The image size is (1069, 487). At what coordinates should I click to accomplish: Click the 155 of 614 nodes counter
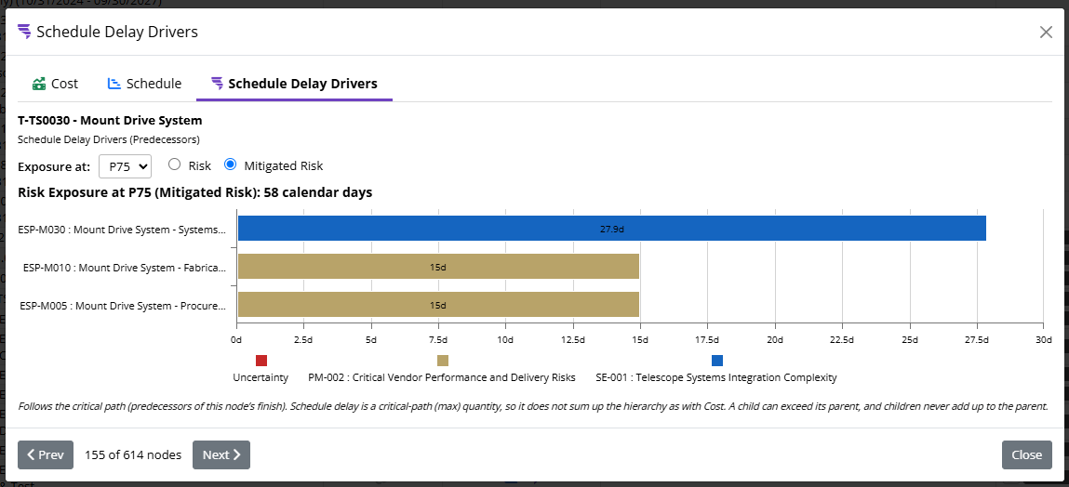click(x=133, y=455)
